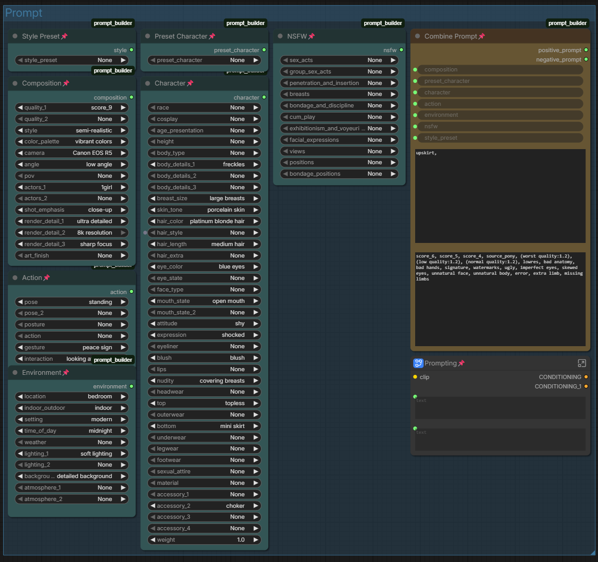
Task: Click the expand icon on Prompting node
Action: [582, 363]
